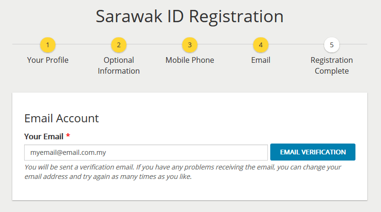
Task: Select the step 3 circle icon
Action: (x=190, y=45)
